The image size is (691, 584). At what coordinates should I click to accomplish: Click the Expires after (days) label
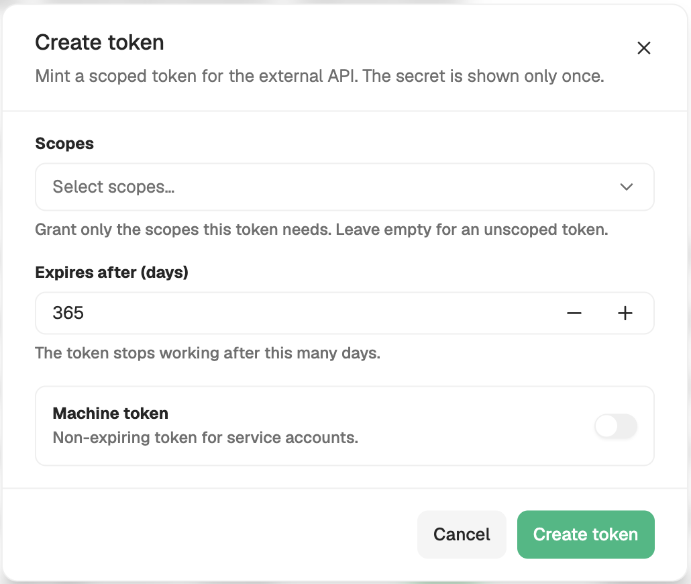(x=111, y=273)
